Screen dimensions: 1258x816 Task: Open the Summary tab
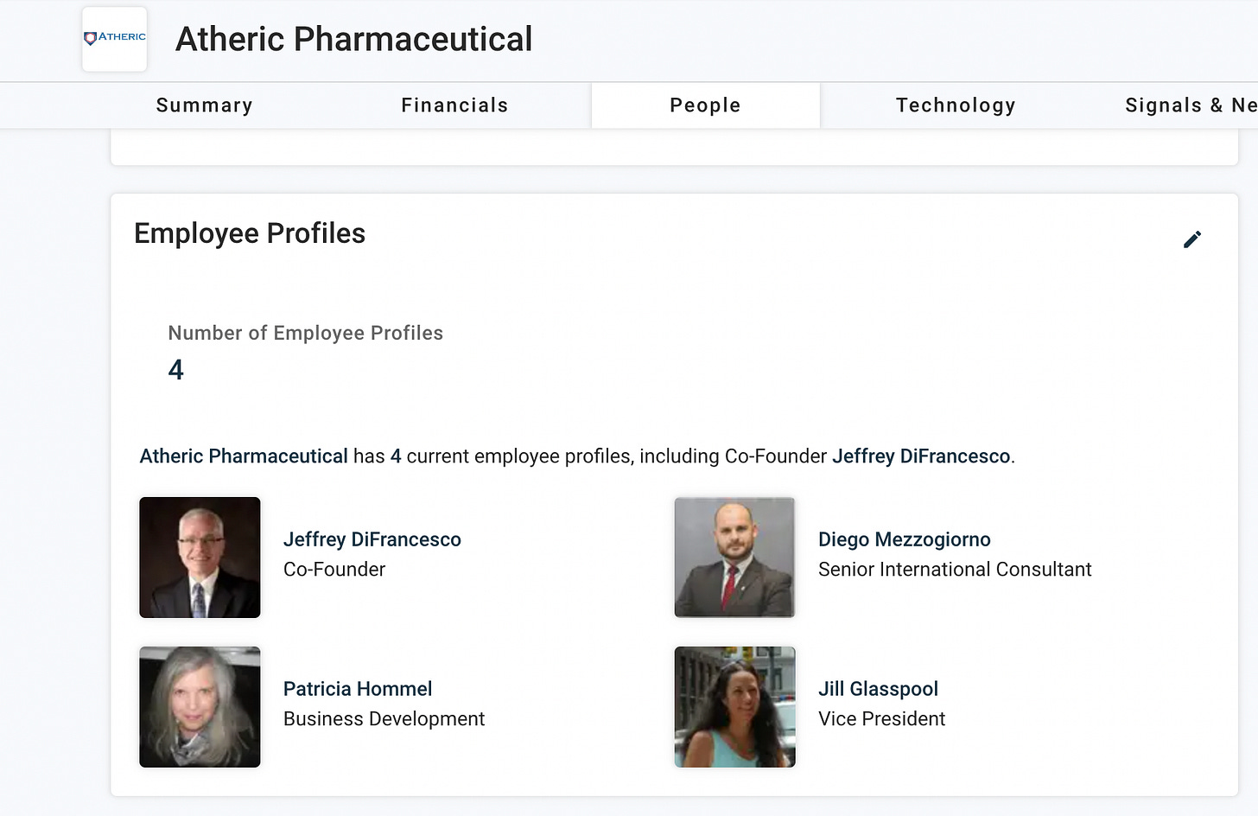(204, 105)
